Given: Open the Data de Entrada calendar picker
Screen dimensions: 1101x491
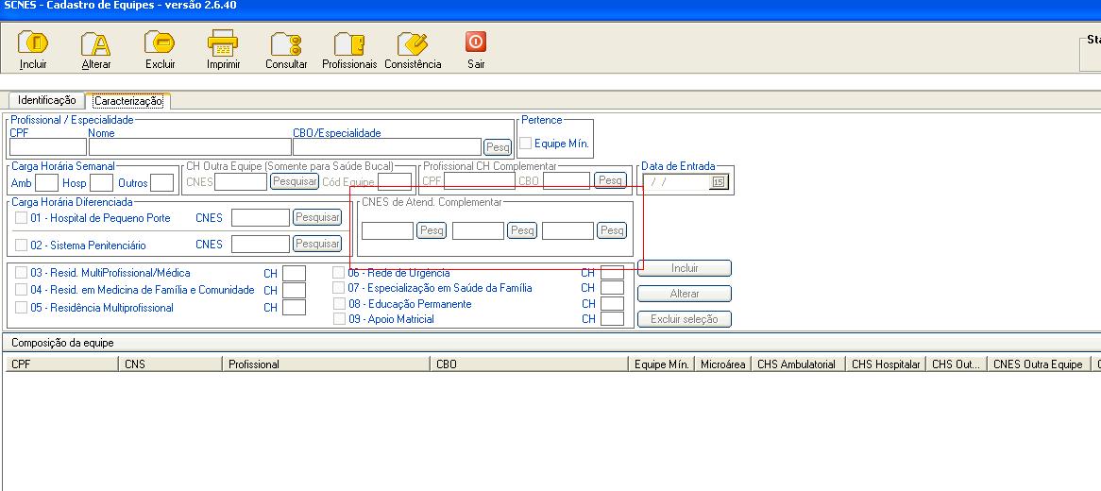Looking at the screenshot, I should pos(719,182).
